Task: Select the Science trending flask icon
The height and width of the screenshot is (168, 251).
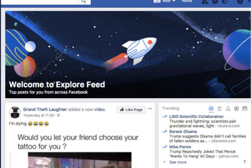Action: pos(228,109)
